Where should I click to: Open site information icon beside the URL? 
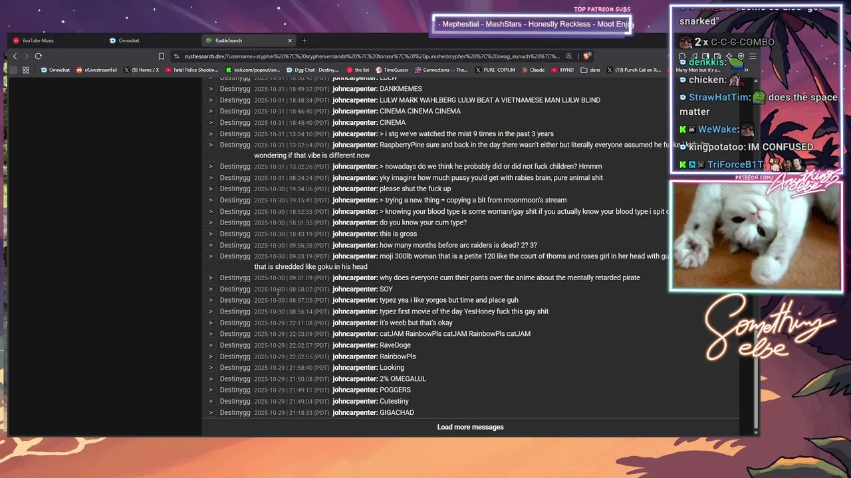coord(176,56)
